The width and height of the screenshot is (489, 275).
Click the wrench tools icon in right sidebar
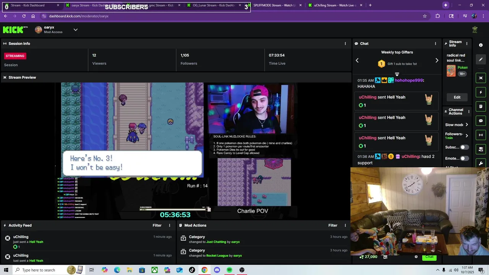pos(481,163)
